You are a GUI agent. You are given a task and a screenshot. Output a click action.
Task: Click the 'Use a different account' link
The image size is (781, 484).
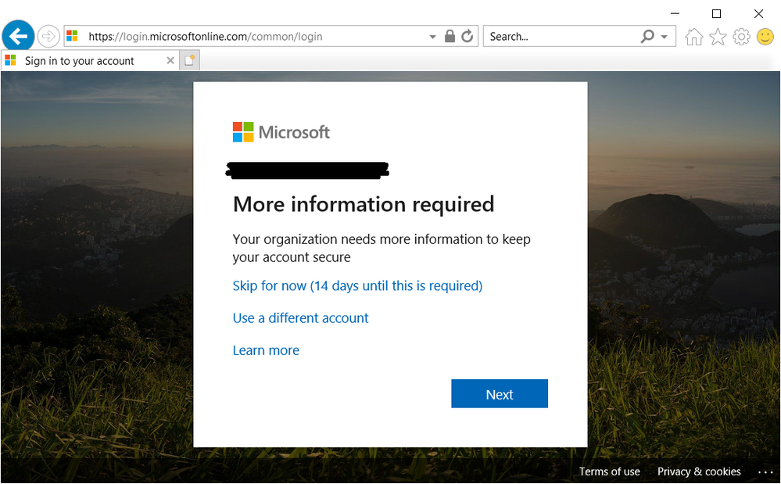click(300, 317)
